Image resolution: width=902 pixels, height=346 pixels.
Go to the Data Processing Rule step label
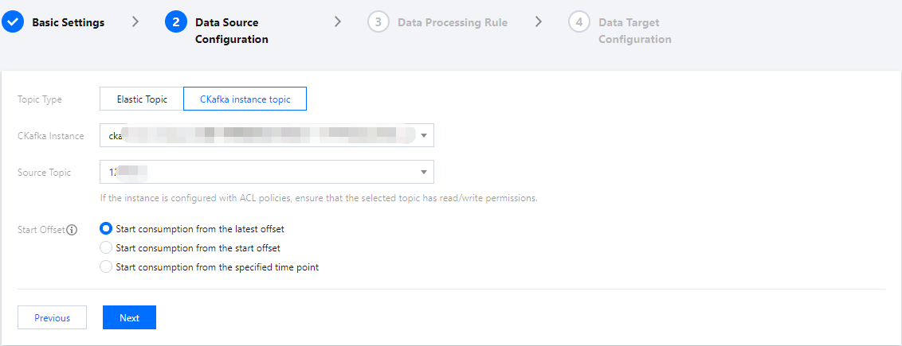coord(452,22)
